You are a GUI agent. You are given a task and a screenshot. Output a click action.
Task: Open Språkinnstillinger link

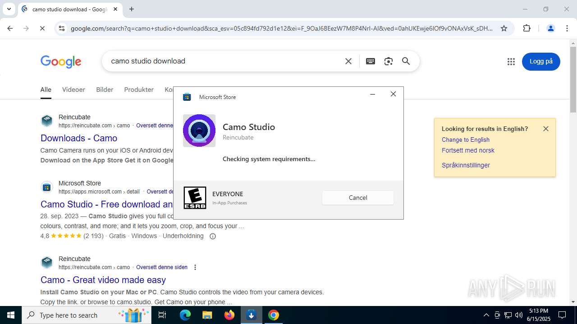coord(466,165)
